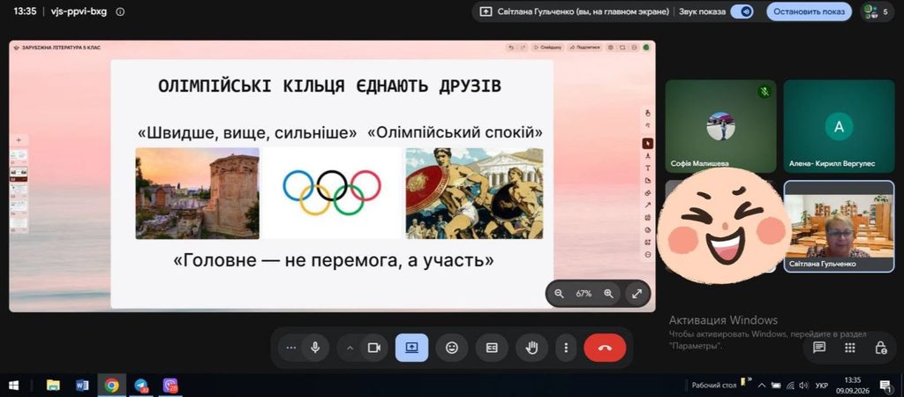Image resolution: width=904 pixels, height=397 pixels.
Task: Stop screen sharing via highlighted present button
Action: [411, 348]
